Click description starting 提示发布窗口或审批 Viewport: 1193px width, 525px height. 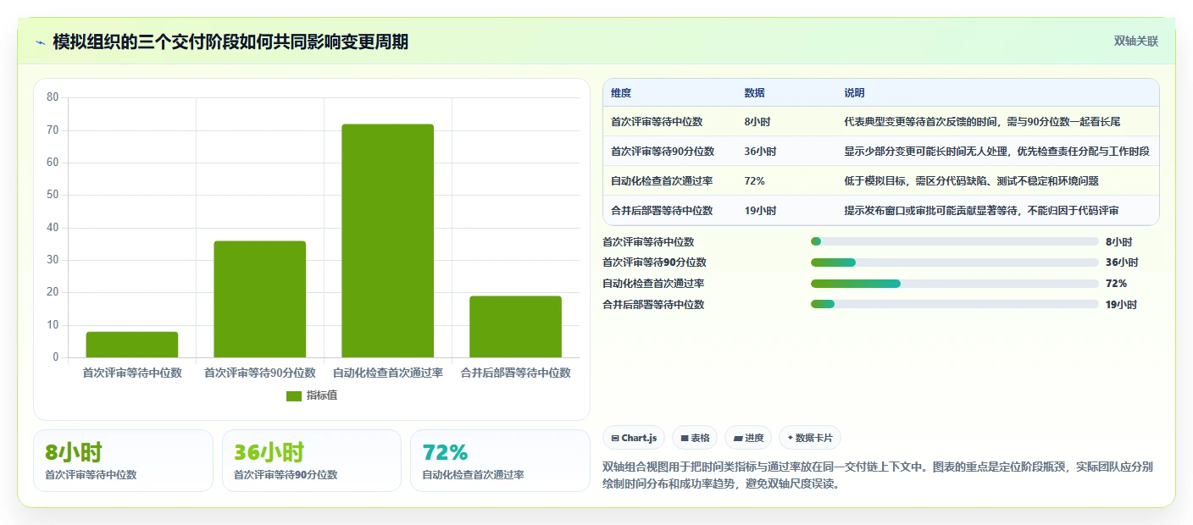(x=981, y=211)
